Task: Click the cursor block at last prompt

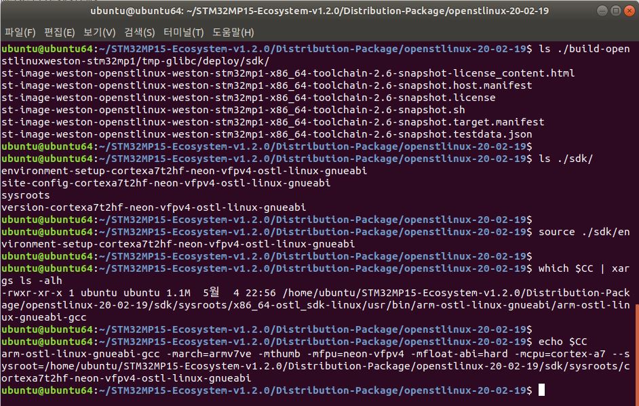Action: 541,390
